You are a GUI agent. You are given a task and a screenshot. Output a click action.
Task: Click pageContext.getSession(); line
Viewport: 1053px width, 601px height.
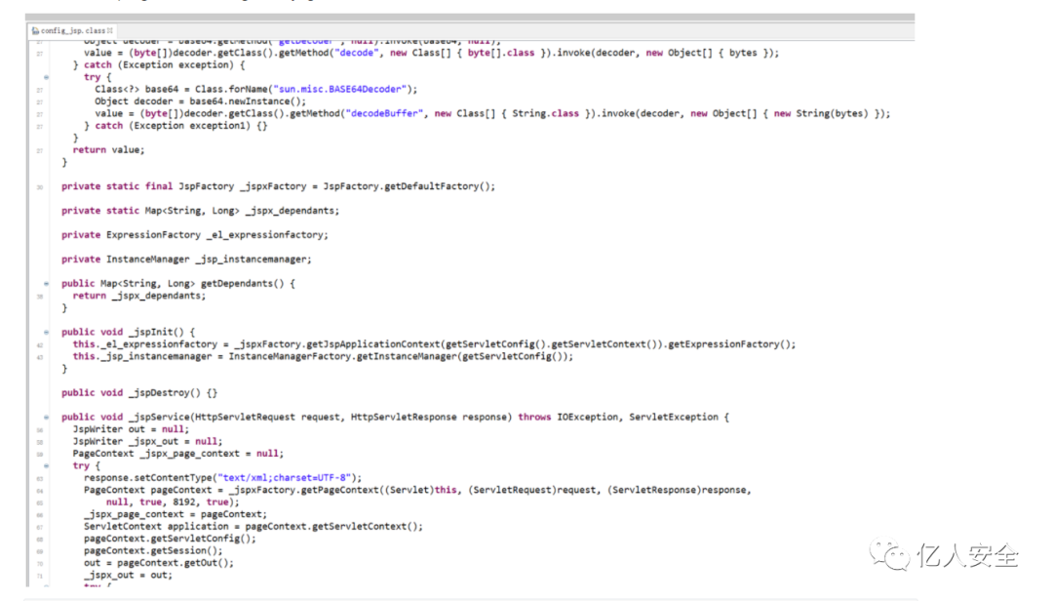point(153,550)
